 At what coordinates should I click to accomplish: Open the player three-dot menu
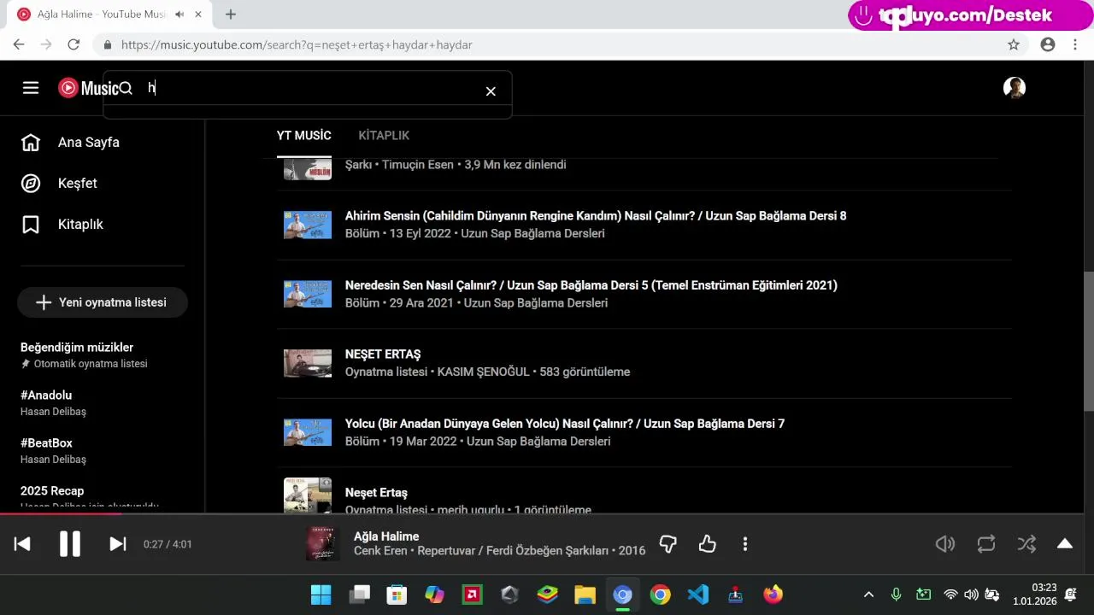(x=745, y=544)
